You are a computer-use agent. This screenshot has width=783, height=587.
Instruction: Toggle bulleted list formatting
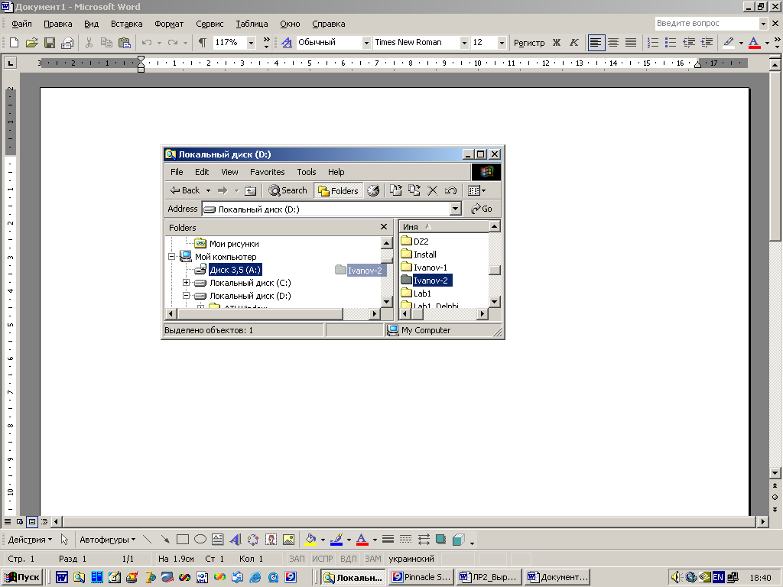pos(671,43)
